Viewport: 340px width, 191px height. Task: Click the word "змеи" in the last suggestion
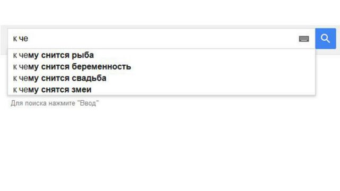[81, 90]
